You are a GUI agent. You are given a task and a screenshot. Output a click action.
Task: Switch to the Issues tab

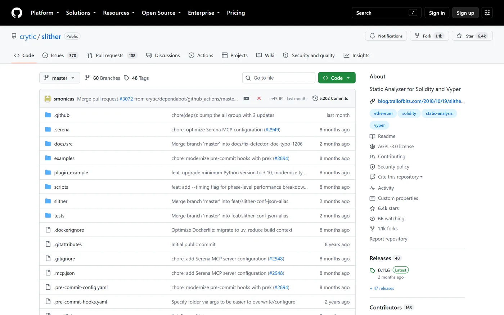pyautogui.click(x=60, y=55)
